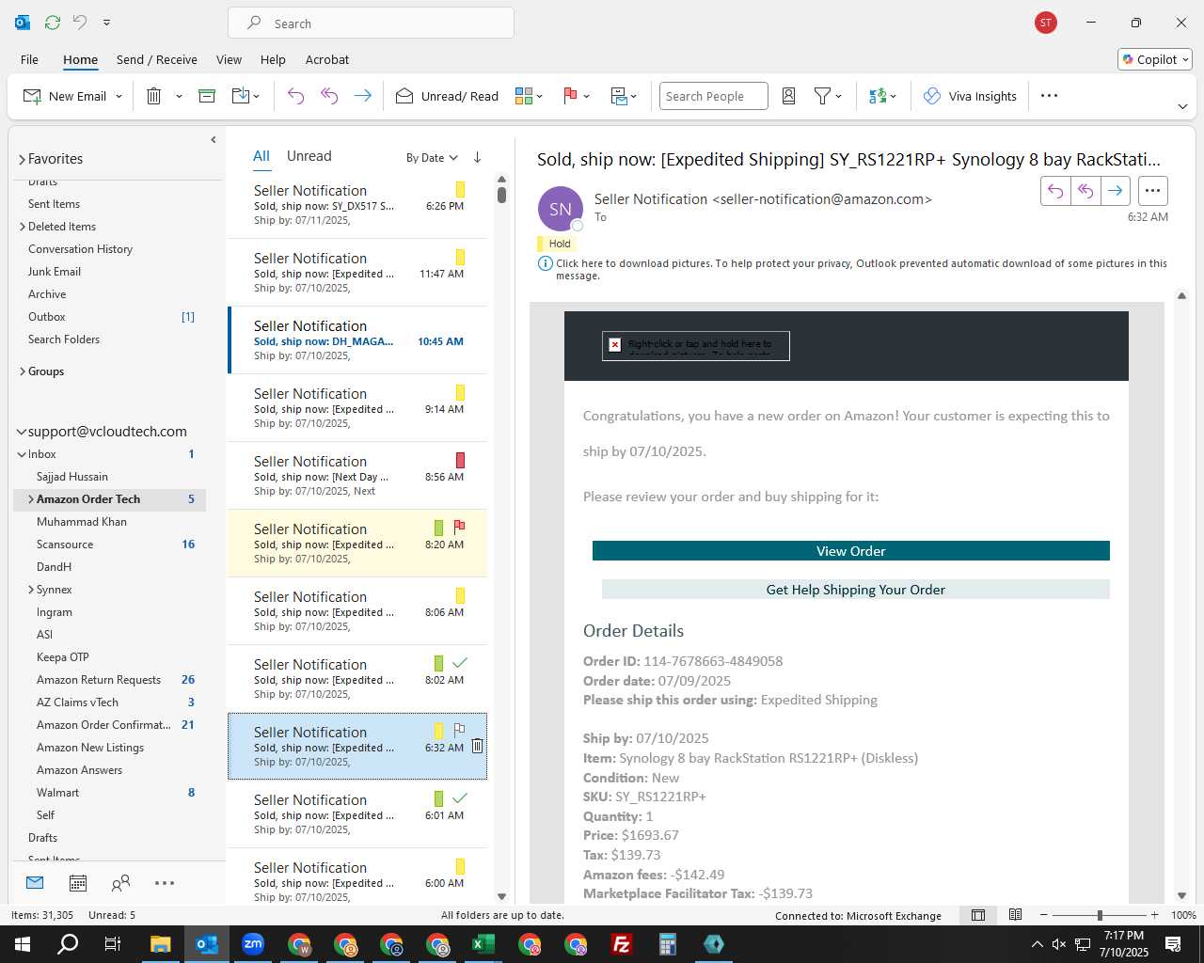This screenshot has width=1204, height=963.
Task: Click Forward icon in reading pane
Action: coord(1115,191)
